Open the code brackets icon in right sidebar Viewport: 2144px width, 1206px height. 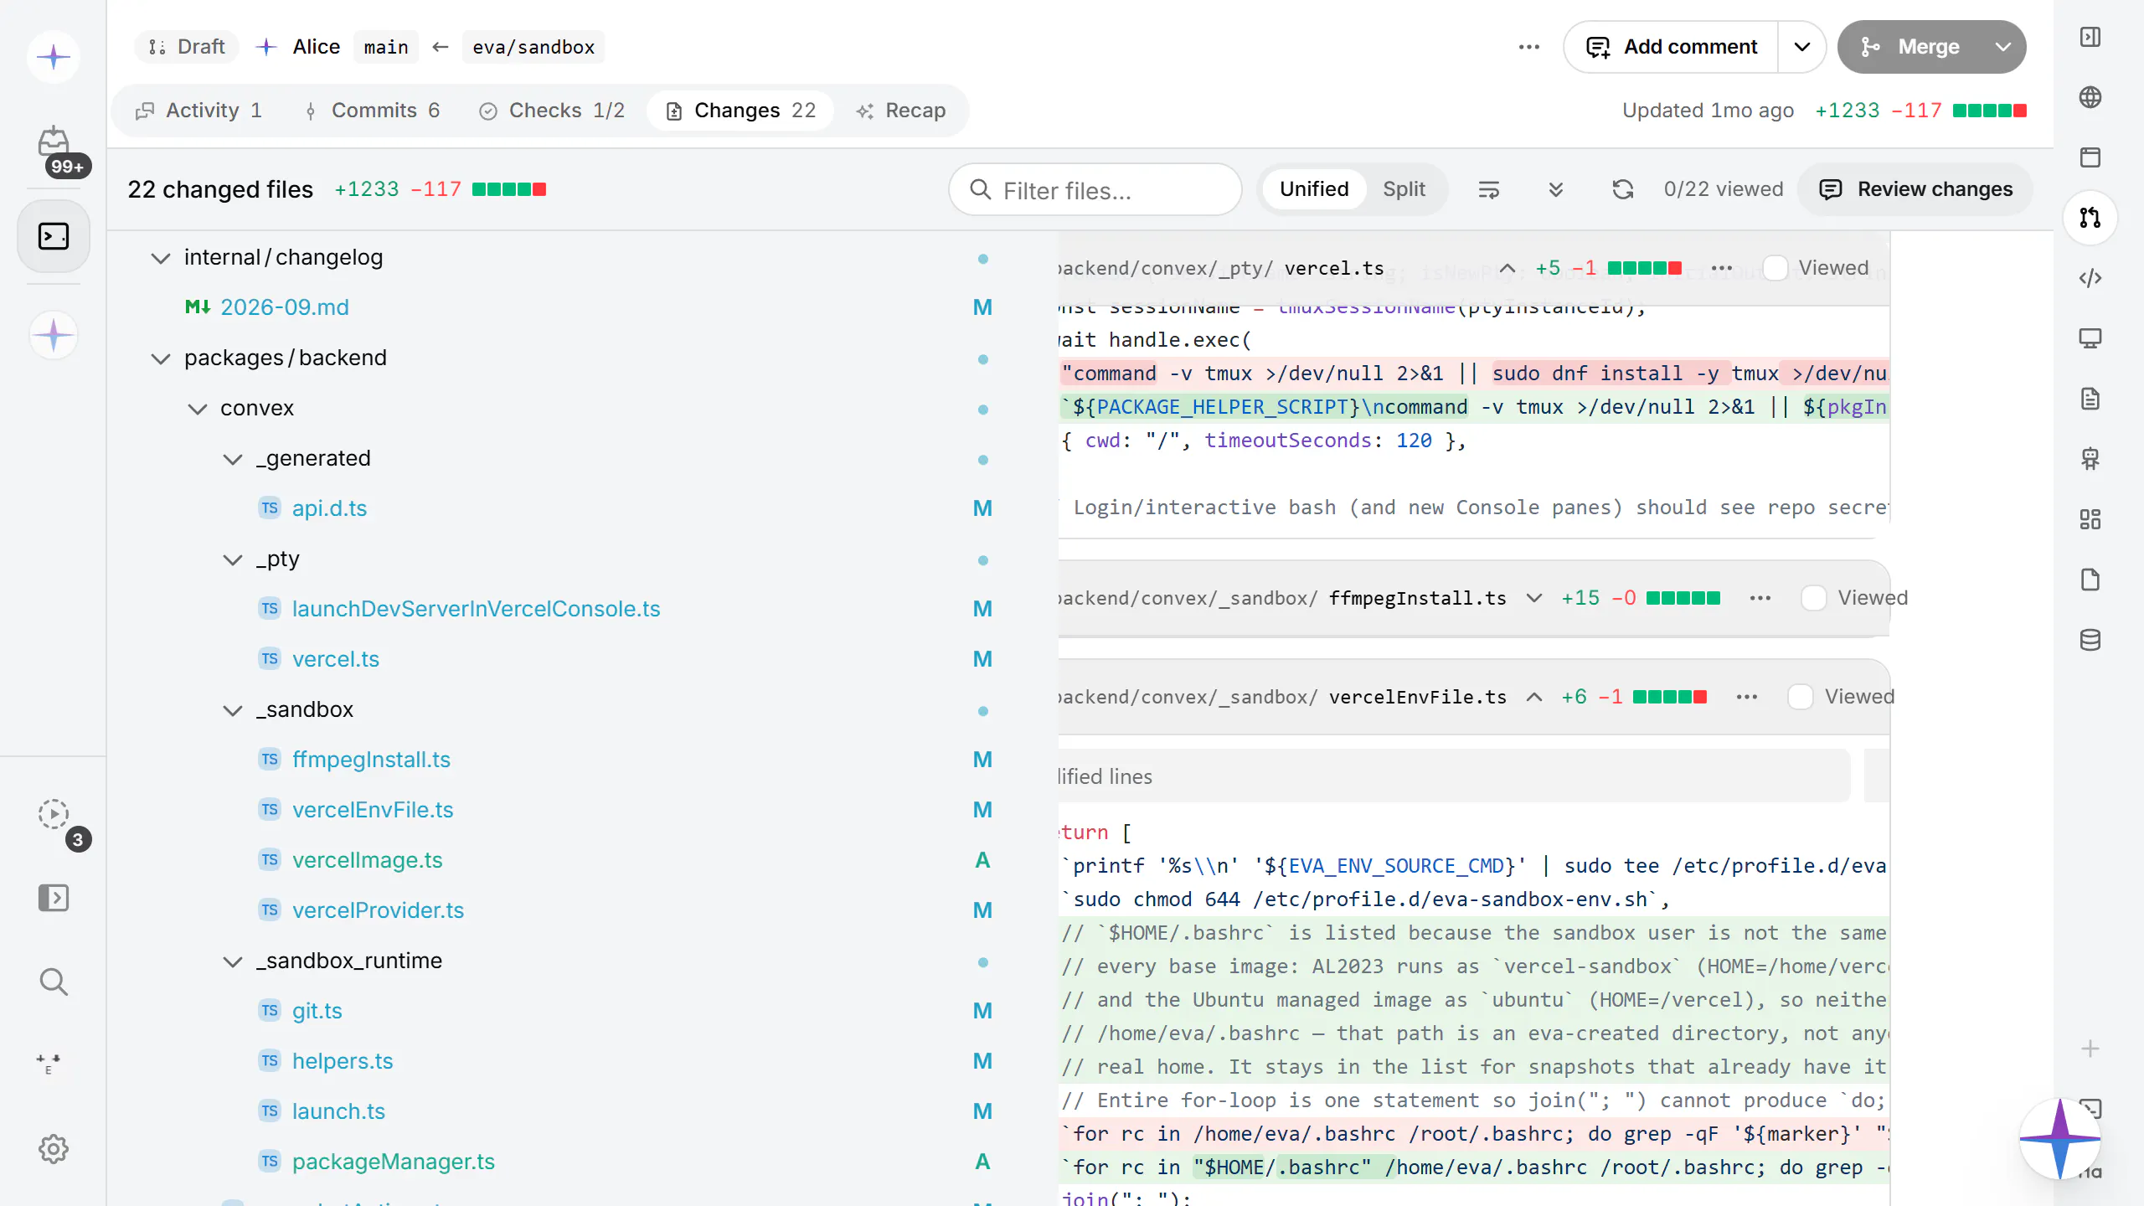2090,278
